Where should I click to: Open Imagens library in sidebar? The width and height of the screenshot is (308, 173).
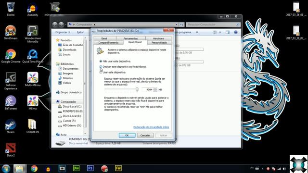(x=66, y=74)
